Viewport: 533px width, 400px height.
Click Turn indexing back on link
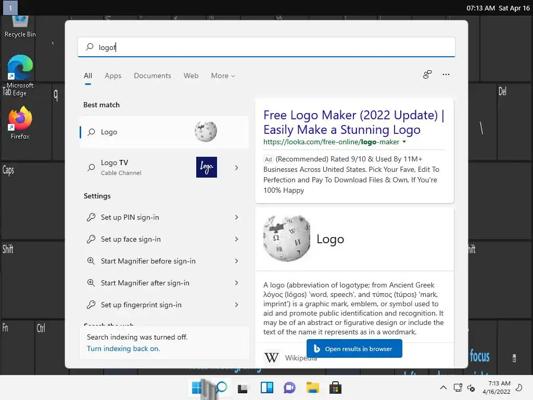coord(123,348)
